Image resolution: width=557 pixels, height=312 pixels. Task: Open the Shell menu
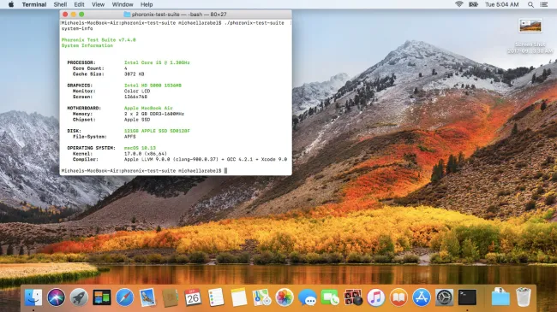(x=60, y=4)
